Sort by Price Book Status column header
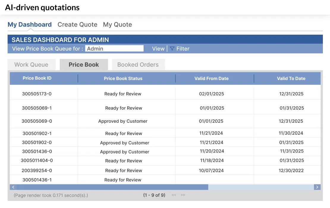Screen dimensions: 330x208 [123, 79]
